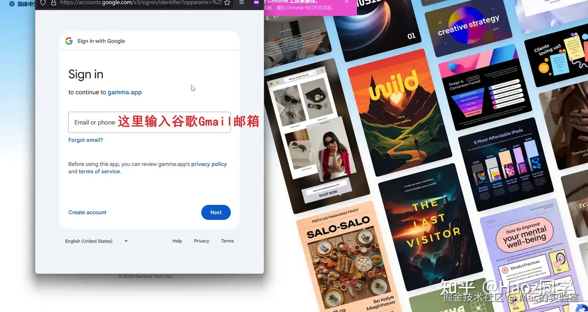
Task: Bookmark this page with the star icon
Action: 227,2
